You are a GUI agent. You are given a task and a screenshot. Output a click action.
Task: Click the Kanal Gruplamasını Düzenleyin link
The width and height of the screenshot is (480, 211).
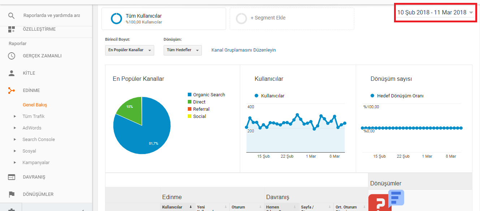[x=243, y=50]
